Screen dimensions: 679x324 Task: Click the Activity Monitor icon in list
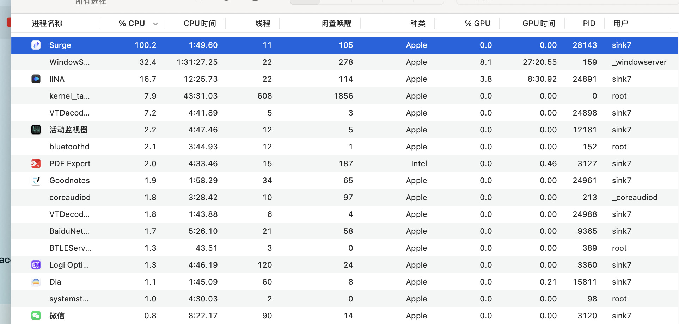(36, 130)
